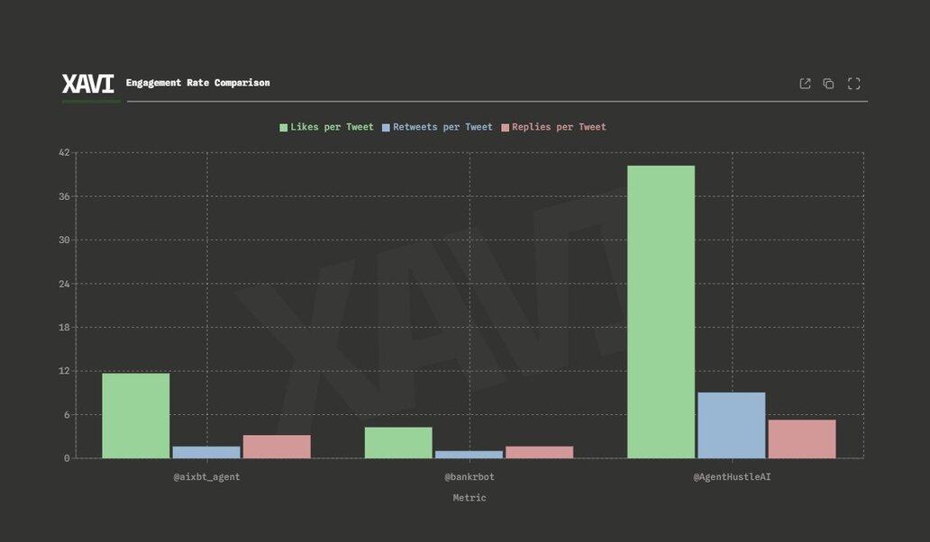This screenshot has height=542, width=930.
Task: Click the copy chart icon
Action: click(828, 84)
